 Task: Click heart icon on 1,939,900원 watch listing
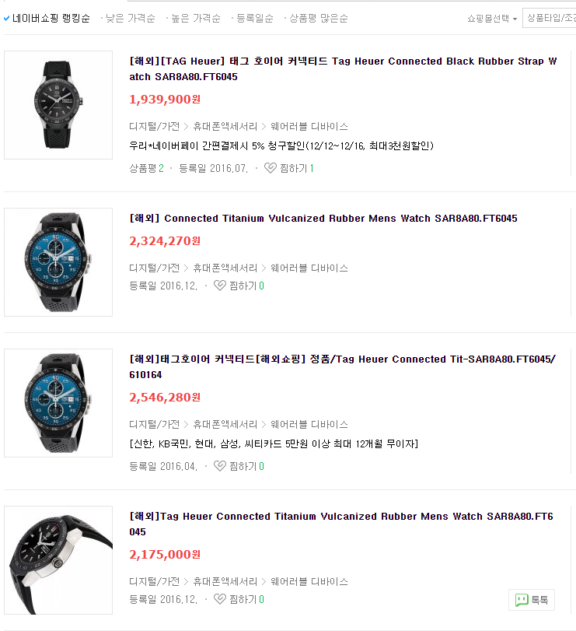click(270, 168)
